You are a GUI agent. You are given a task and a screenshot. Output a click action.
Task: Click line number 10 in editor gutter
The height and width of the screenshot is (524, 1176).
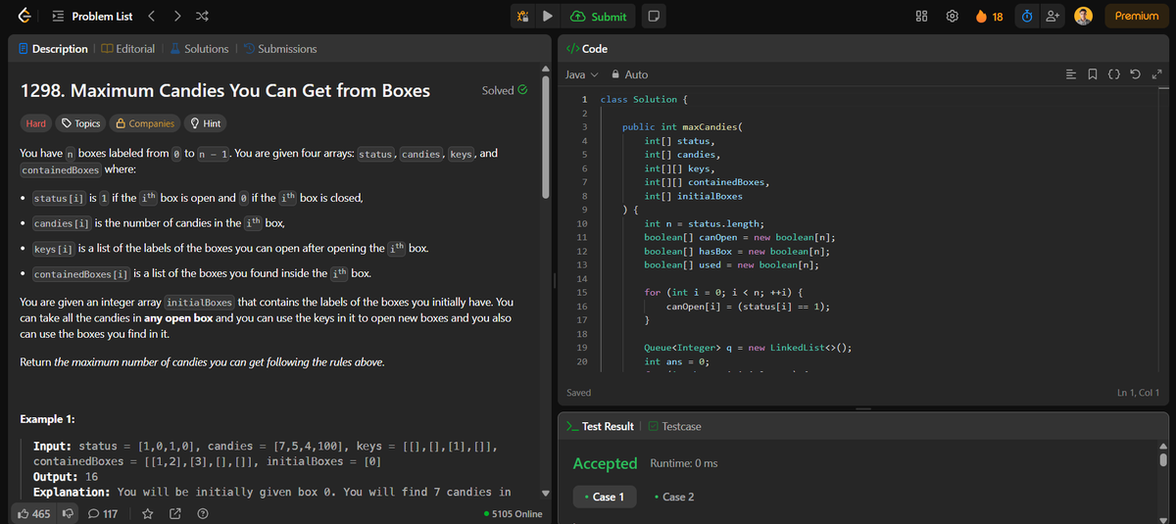point(582,224)
